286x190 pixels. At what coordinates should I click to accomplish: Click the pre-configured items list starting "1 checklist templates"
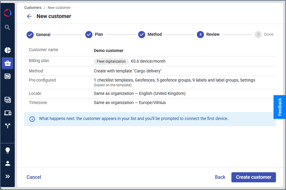click(174, 80)
